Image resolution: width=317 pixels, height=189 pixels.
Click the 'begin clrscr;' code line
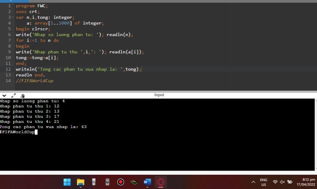(x=33, y=29)
